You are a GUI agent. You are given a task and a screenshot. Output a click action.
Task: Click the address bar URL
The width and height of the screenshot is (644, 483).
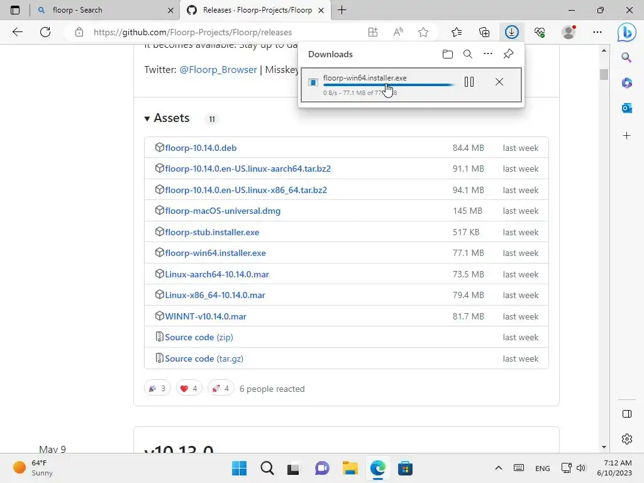coord(192,32)
